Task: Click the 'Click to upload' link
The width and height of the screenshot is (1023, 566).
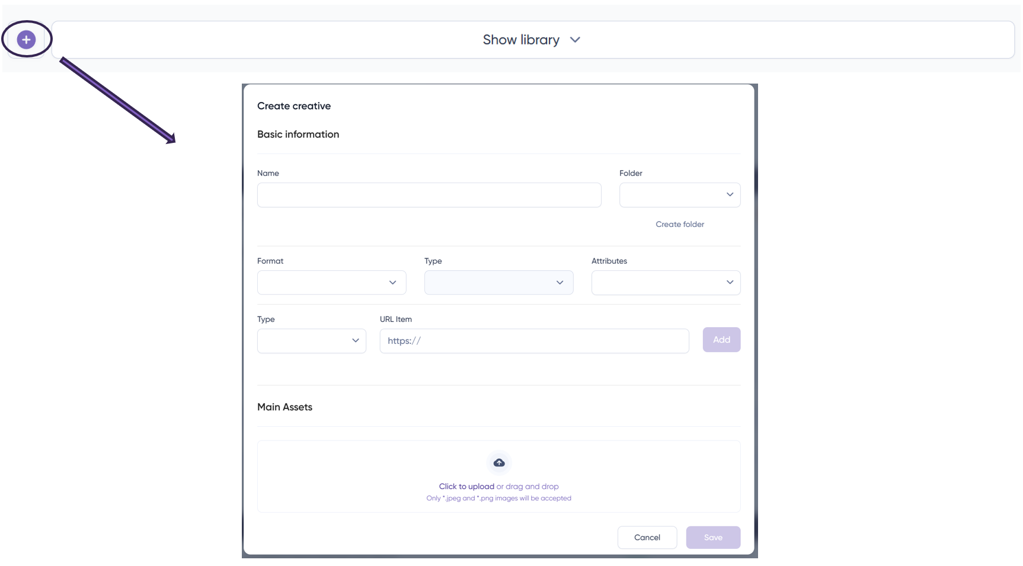Action: coord(466,487)
